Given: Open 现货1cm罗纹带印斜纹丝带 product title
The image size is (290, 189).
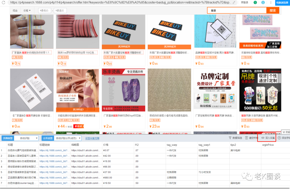Looking at the screenshot, I should (78, 53).
